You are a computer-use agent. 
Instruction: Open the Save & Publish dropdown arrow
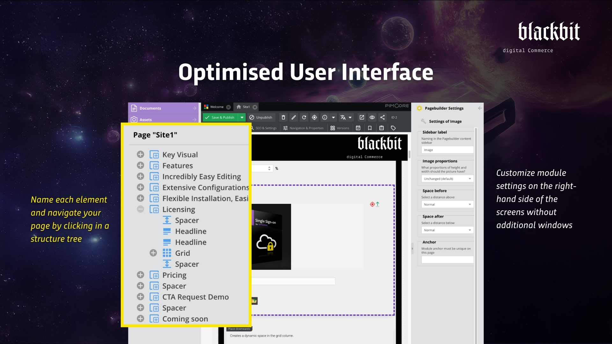tap(242, 118)
